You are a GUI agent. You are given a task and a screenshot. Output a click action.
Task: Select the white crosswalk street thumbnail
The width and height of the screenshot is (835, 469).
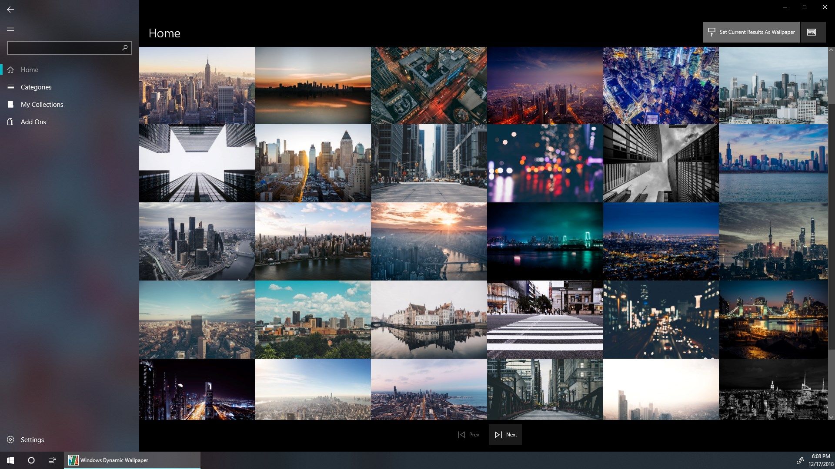(545, 320)
